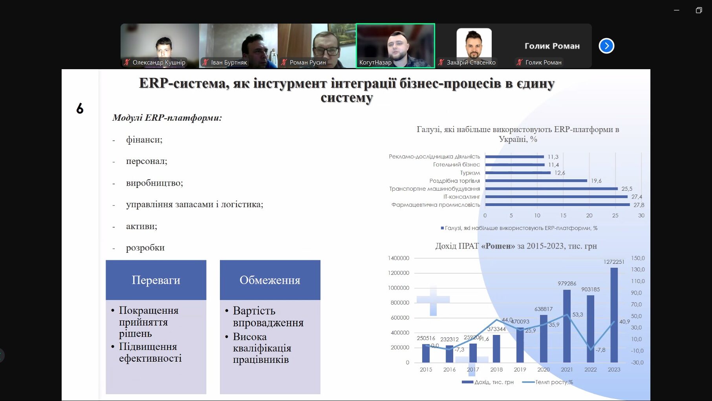
Task: Click muted mic icon beside Іван Буртняк
Action: click(x=205, y=62)
